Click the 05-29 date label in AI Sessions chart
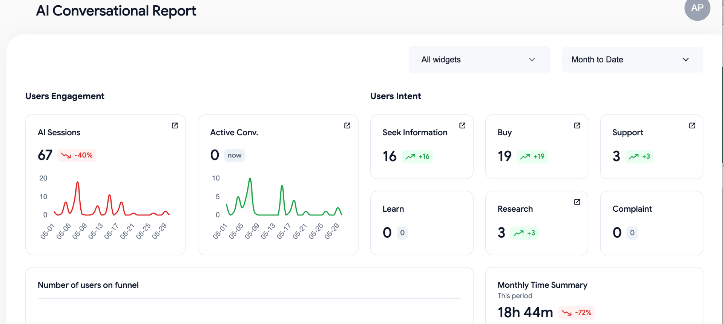The width and height of the screenshot is (724, 324). click(160, 231)
